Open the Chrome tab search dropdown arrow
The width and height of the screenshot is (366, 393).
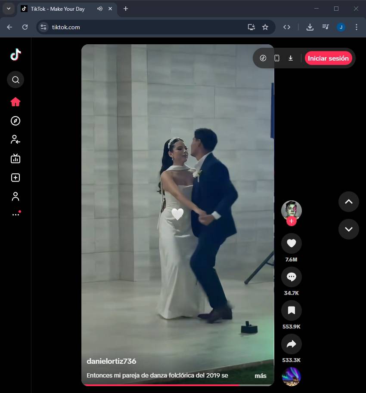tap(8, 9)
